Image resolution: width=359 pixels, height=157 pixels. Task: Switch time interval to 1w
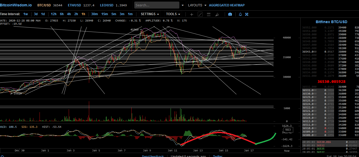[25, 14]
